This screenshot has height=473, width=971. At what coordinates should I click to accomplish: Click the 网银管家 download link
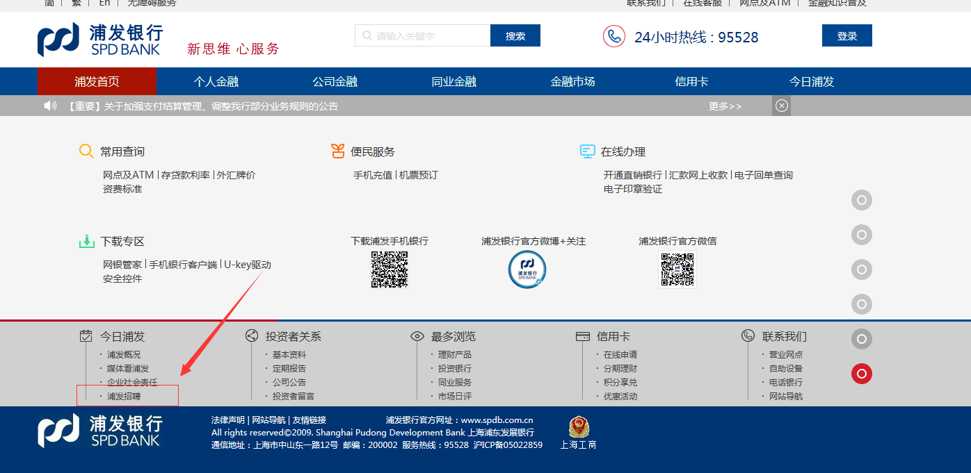point(122,265)
